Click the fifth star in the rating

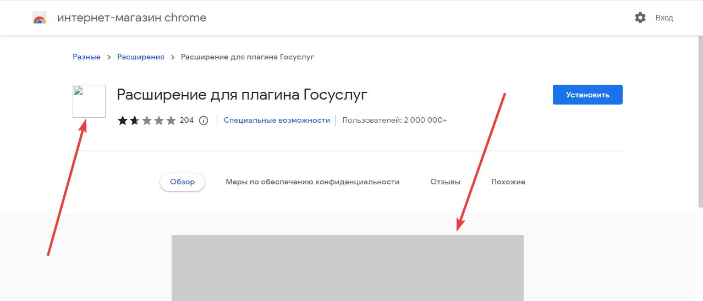171,121
